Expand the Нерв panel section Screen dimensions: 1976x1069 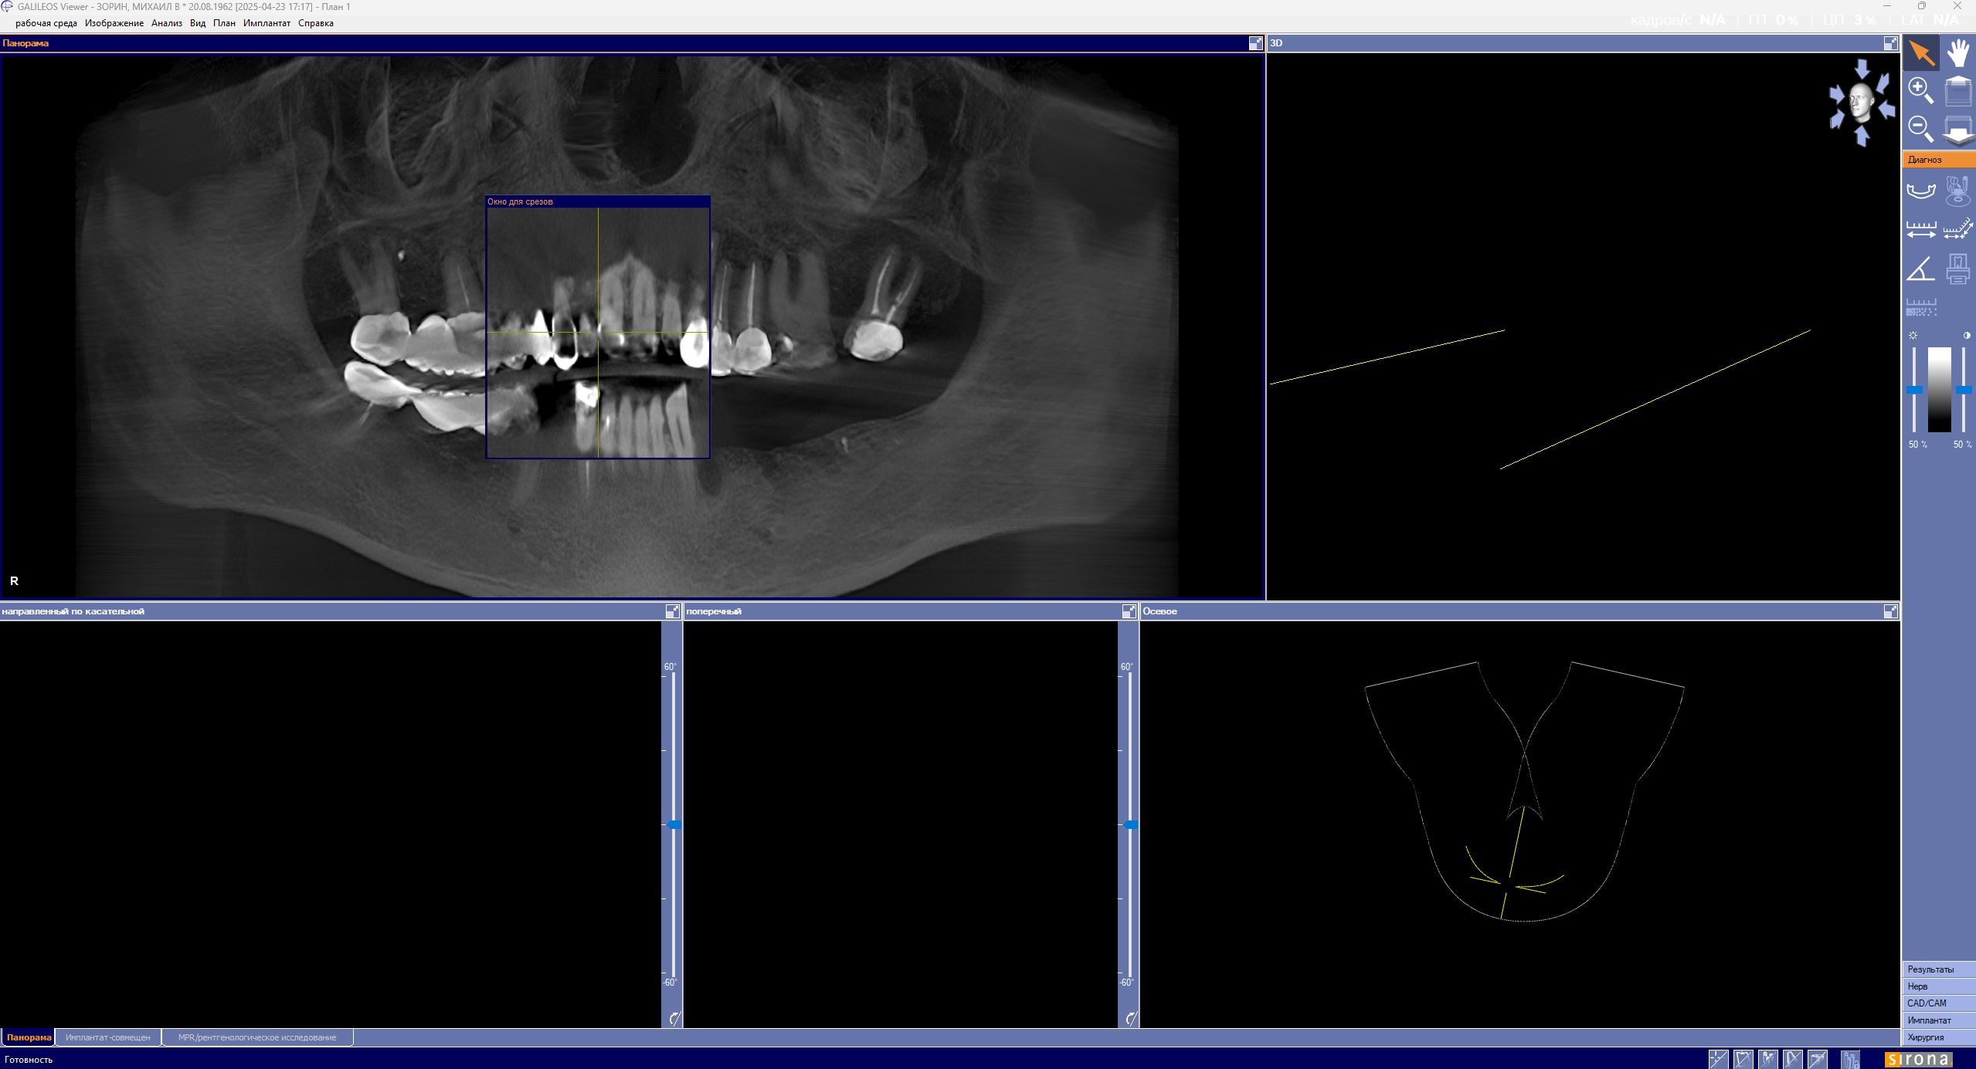1939,986
